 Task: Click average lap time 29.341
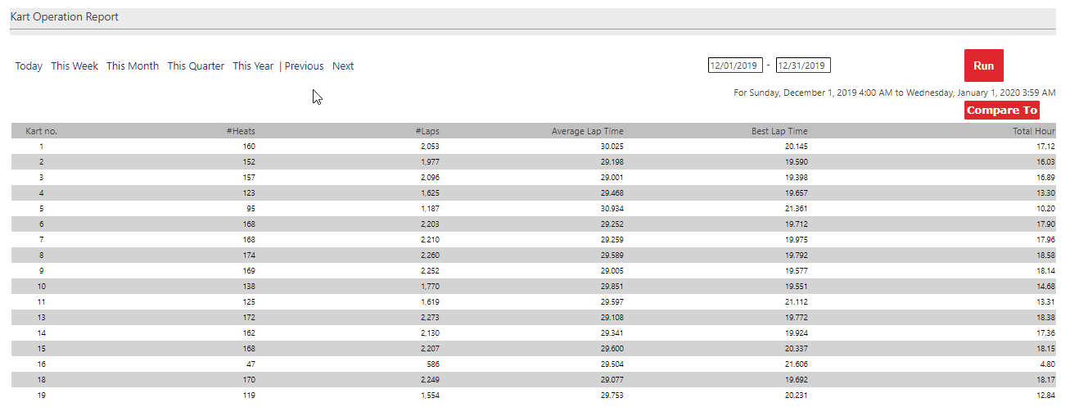click(612, 333)
